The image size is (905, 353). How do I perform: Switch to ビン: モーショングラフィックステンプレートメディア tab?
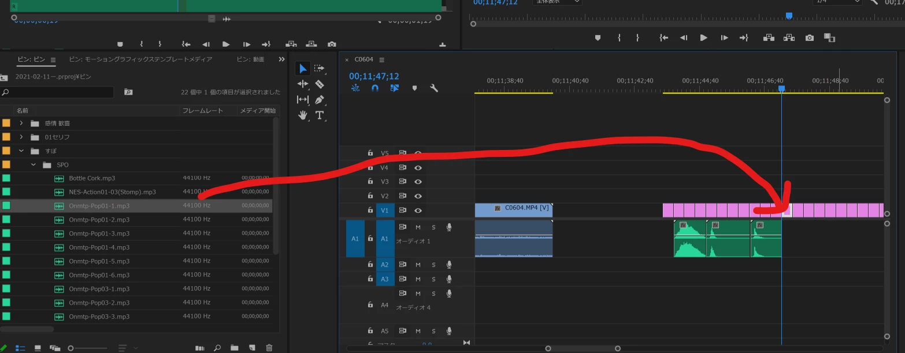[140, 59]
